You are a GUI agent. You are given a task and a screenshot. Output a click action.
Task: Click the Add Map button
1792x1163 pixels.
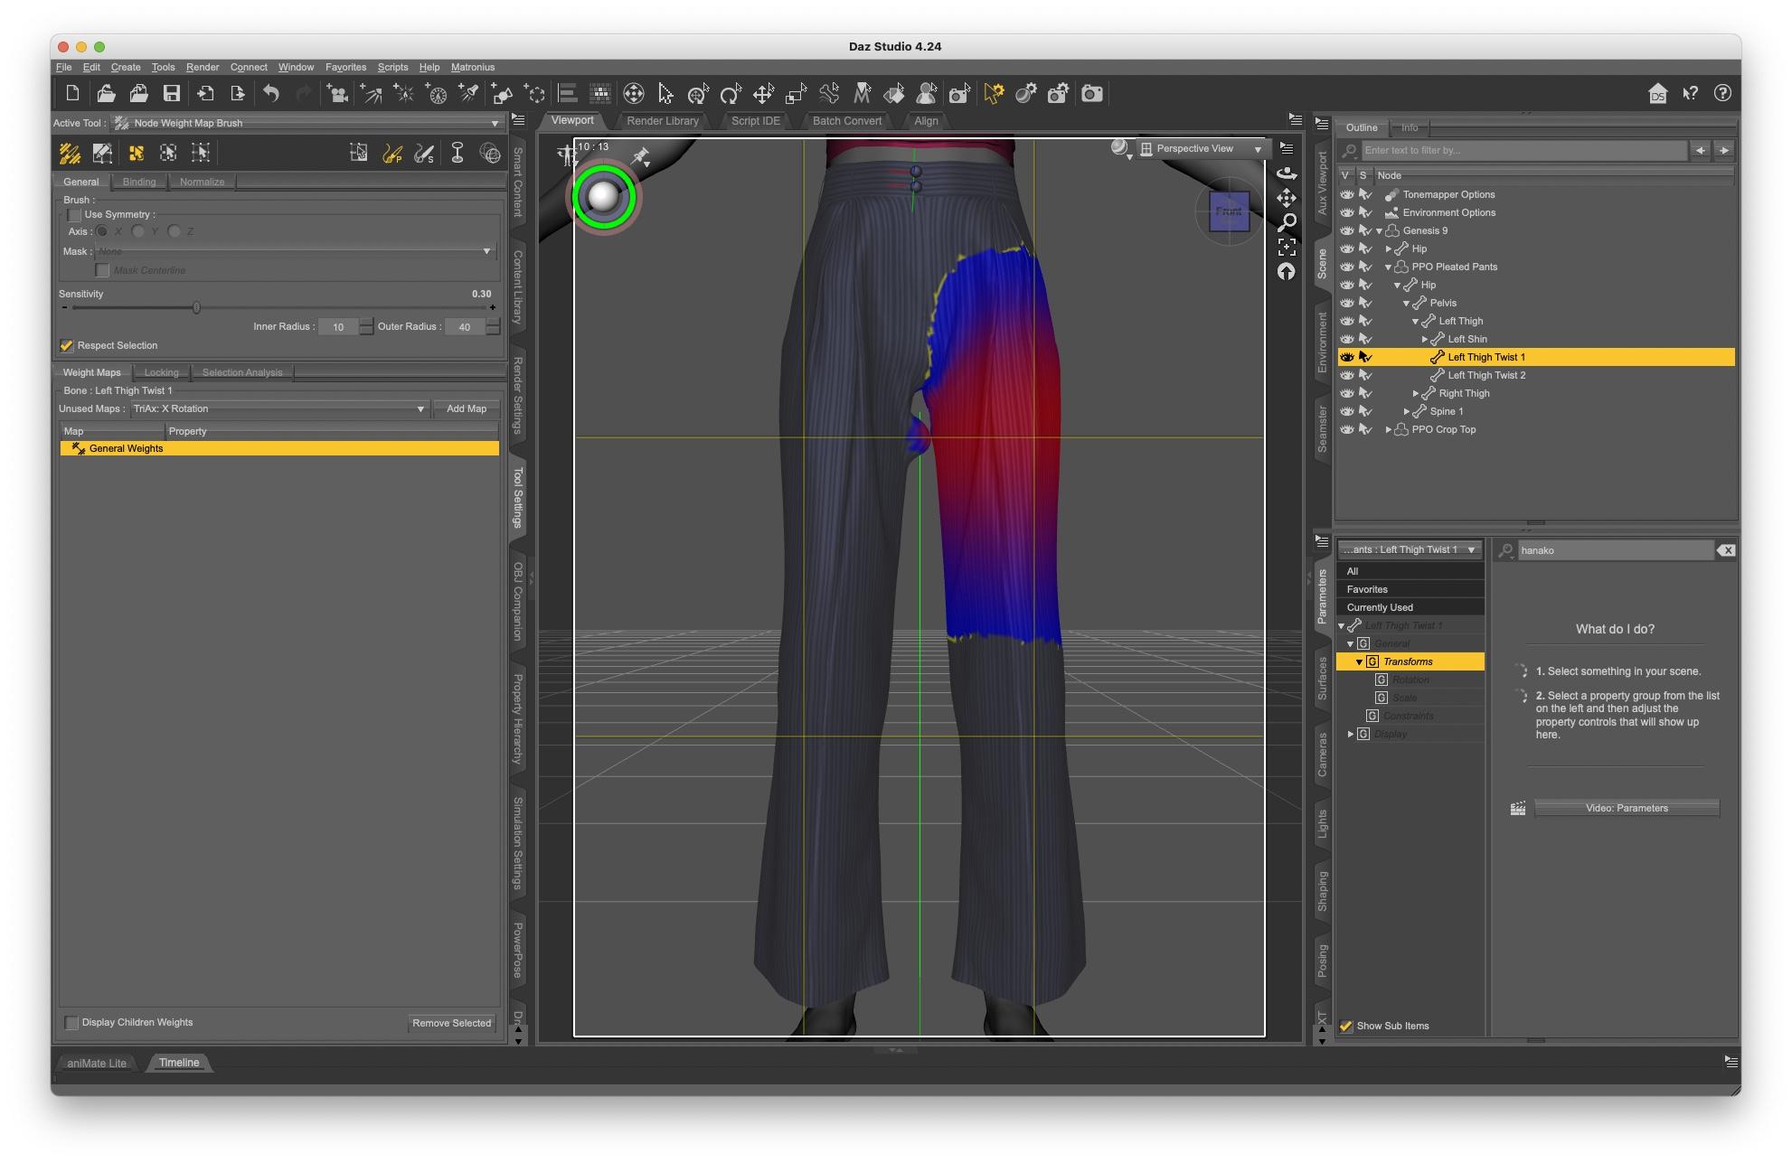coord(466,409)
